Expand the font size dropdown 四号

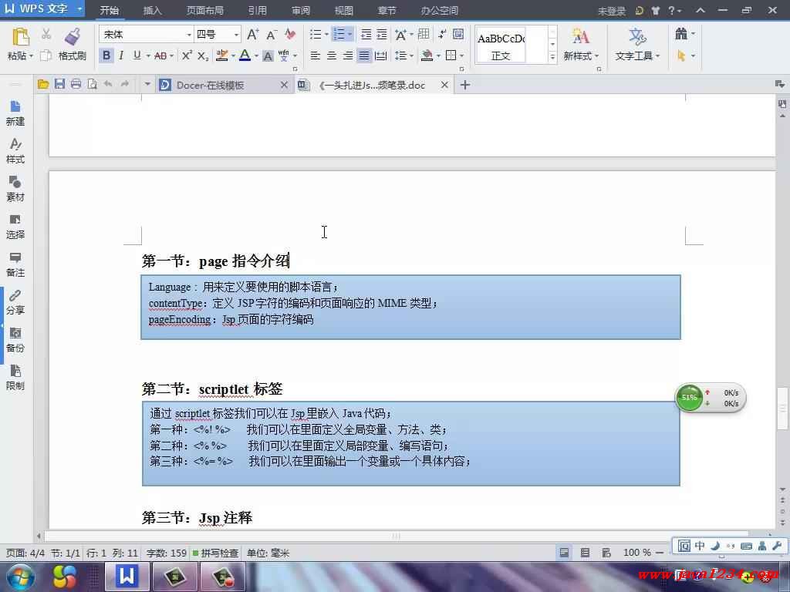coord(236,35)
